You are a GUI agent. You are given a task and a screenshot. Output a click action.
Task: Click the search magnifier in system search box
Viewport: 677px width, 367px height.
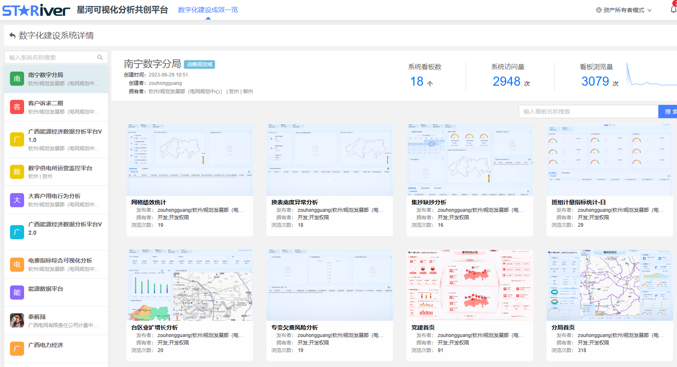100,57
